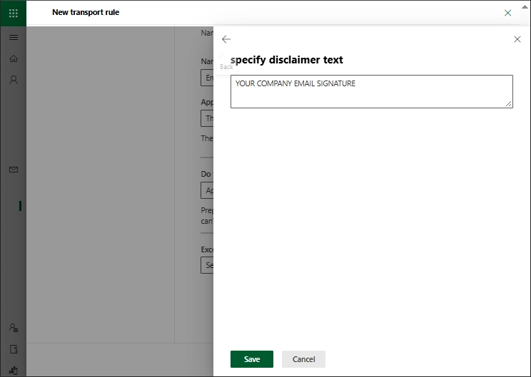Cancel the disclaimer text entry

(303, 359)
